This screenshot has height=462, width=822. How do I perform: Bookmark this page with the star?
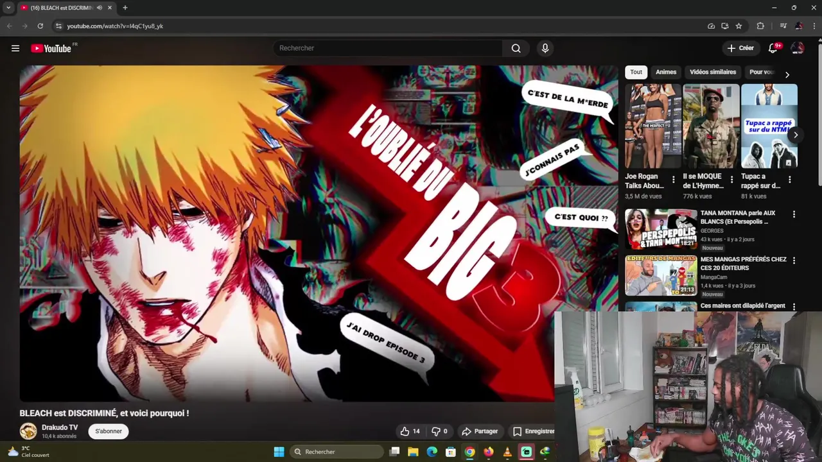739,26
